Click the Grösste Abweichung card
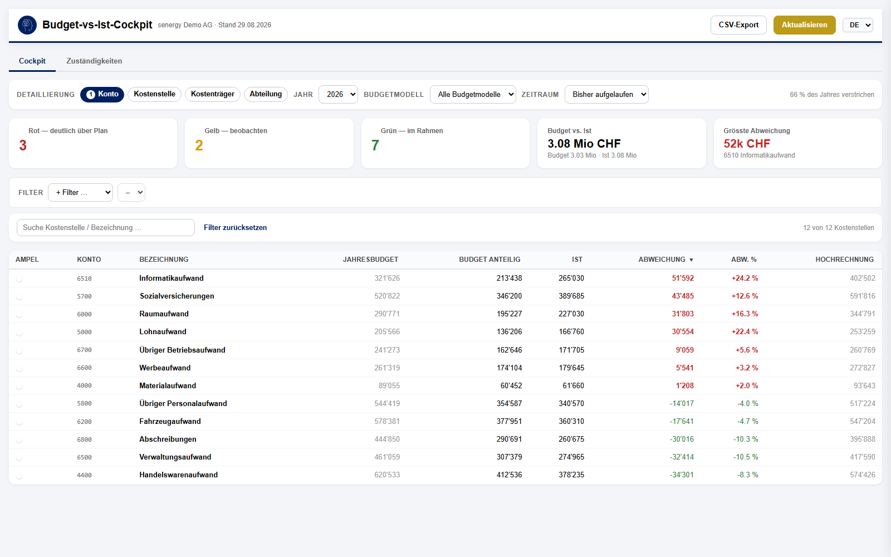Viewport: 891px width, 557px height. click(797, 143)
